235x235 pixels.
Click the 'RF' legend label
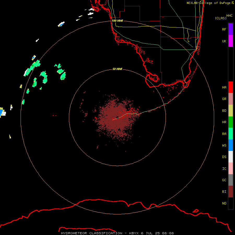[x=224, y=29]
